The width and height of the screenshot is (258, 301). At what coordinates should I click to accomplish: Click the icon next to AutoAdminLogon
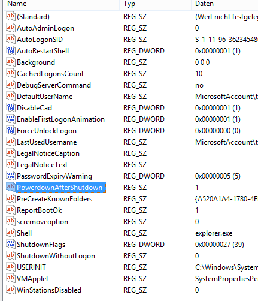click(x=11, y=28)
